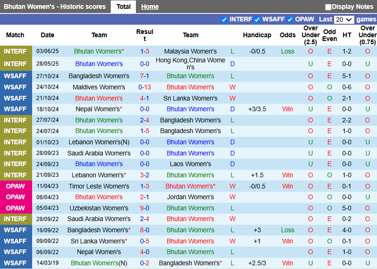Viewport: 377px width, 269px height.
Task: Open Timor Leste Women's team link
Action: pyautogui.click(x=99, y=186)
